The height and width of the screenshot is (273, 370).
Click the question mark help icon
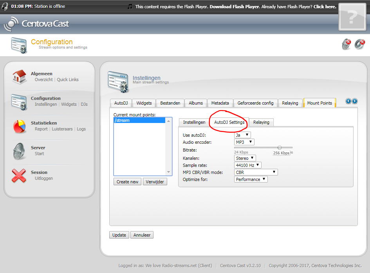(x=352, y=17)
